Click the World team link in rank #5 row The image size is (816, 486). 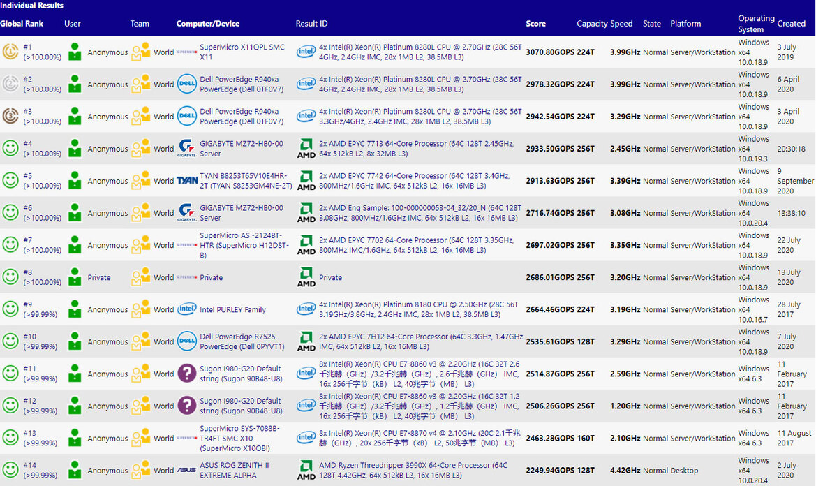(x=163, y=181)
